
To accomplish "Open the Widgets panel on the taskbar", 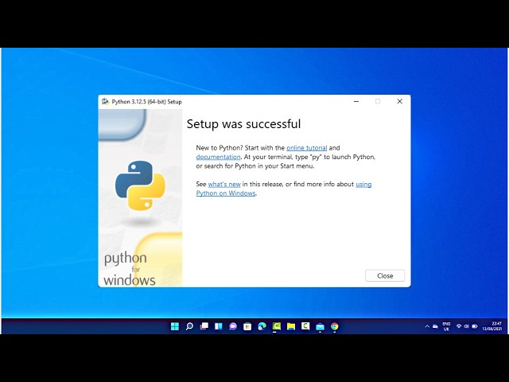I will click(x=219, y=326).
